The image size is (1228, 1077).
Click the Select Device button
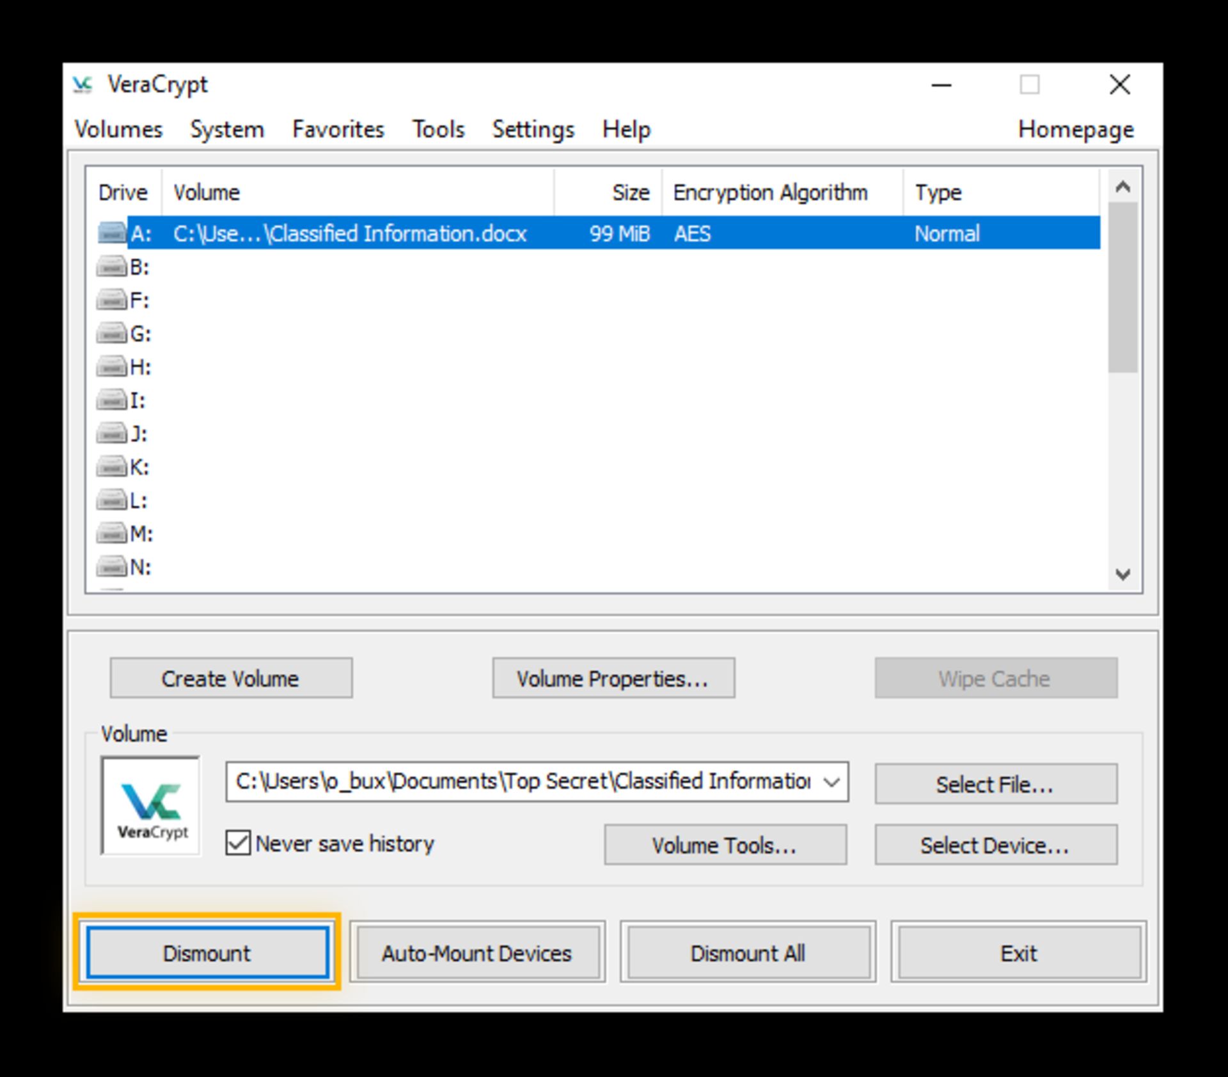coord(996,845)
